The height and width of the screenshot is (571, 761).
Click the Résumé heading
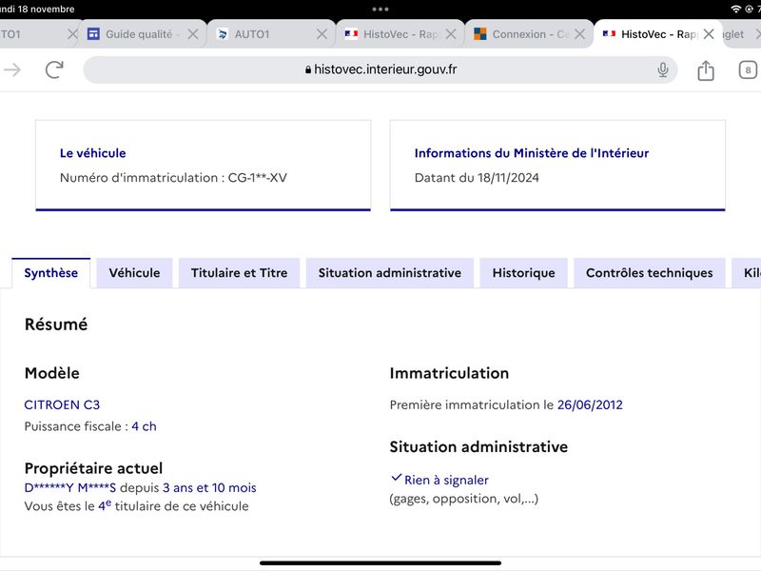[x=56, y=325]
